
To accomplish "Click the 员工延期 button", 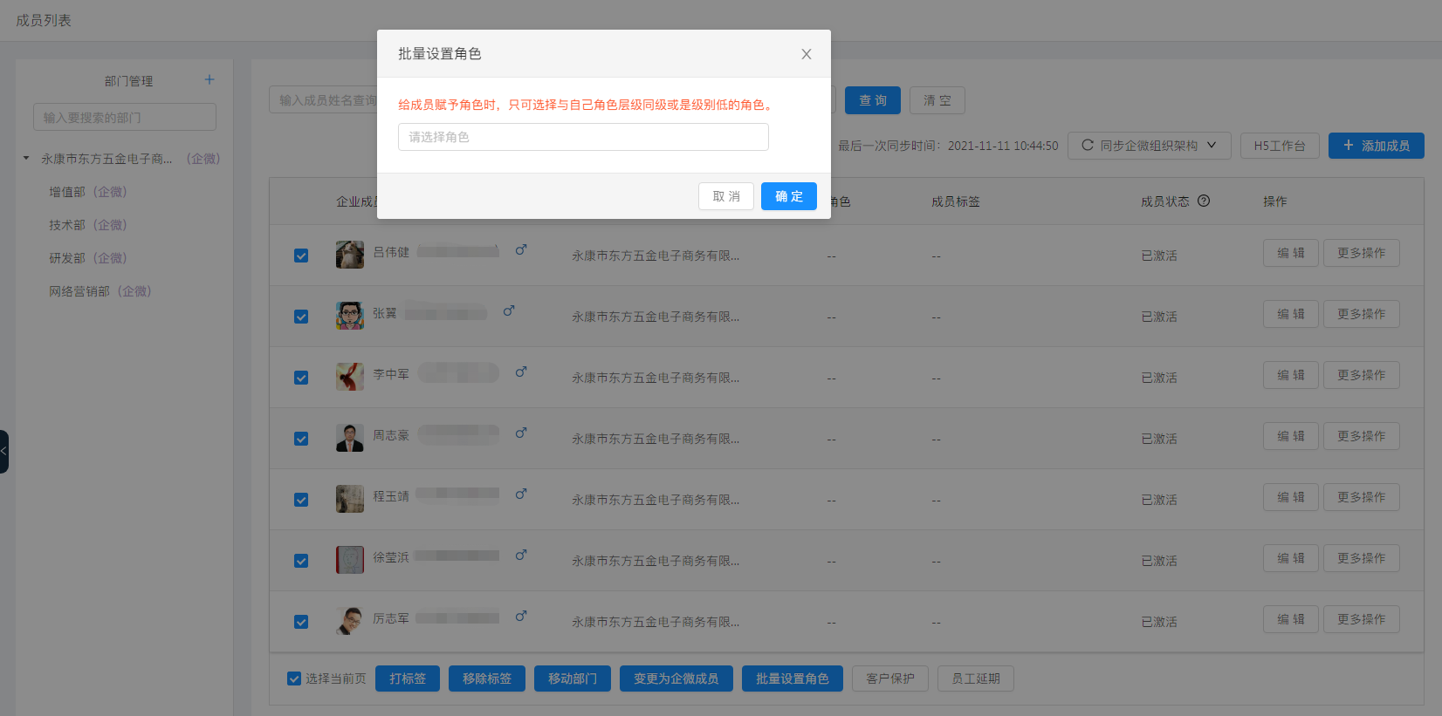I will pyautogui.click(x=976, y=678).
